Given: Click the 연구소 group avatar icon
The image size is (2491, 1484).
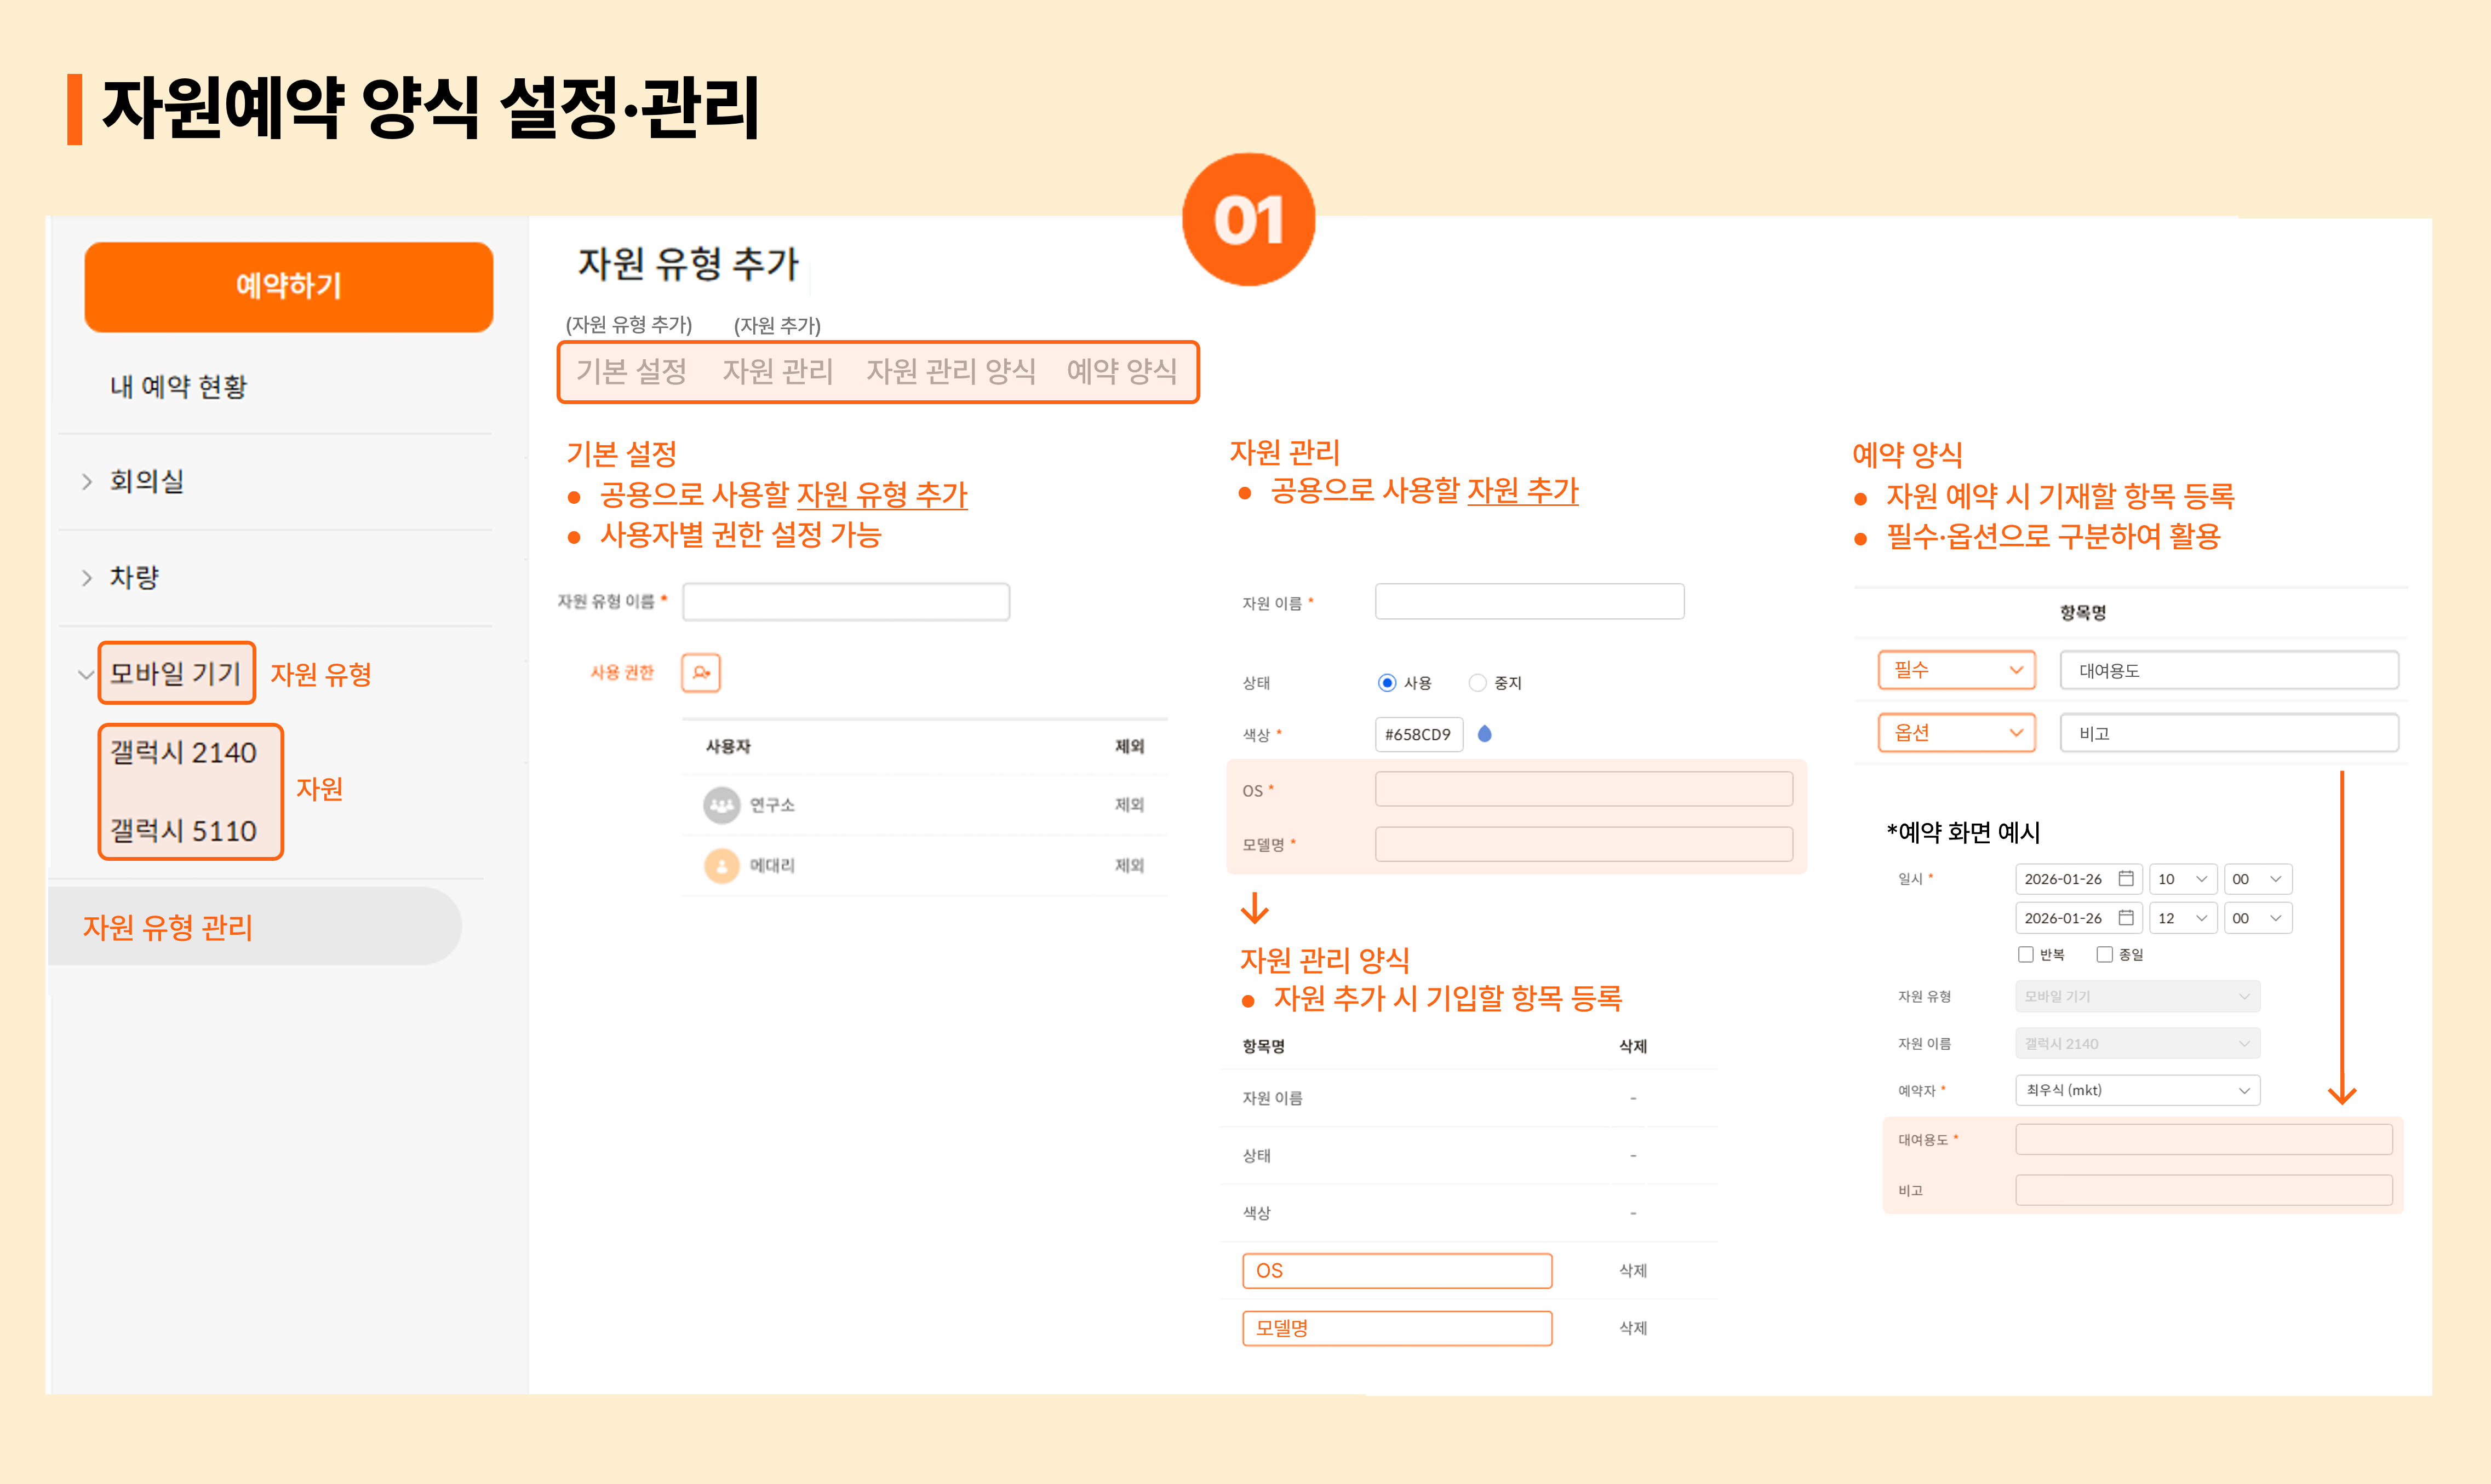Looking at the screenshot, I should pos(721,805).
